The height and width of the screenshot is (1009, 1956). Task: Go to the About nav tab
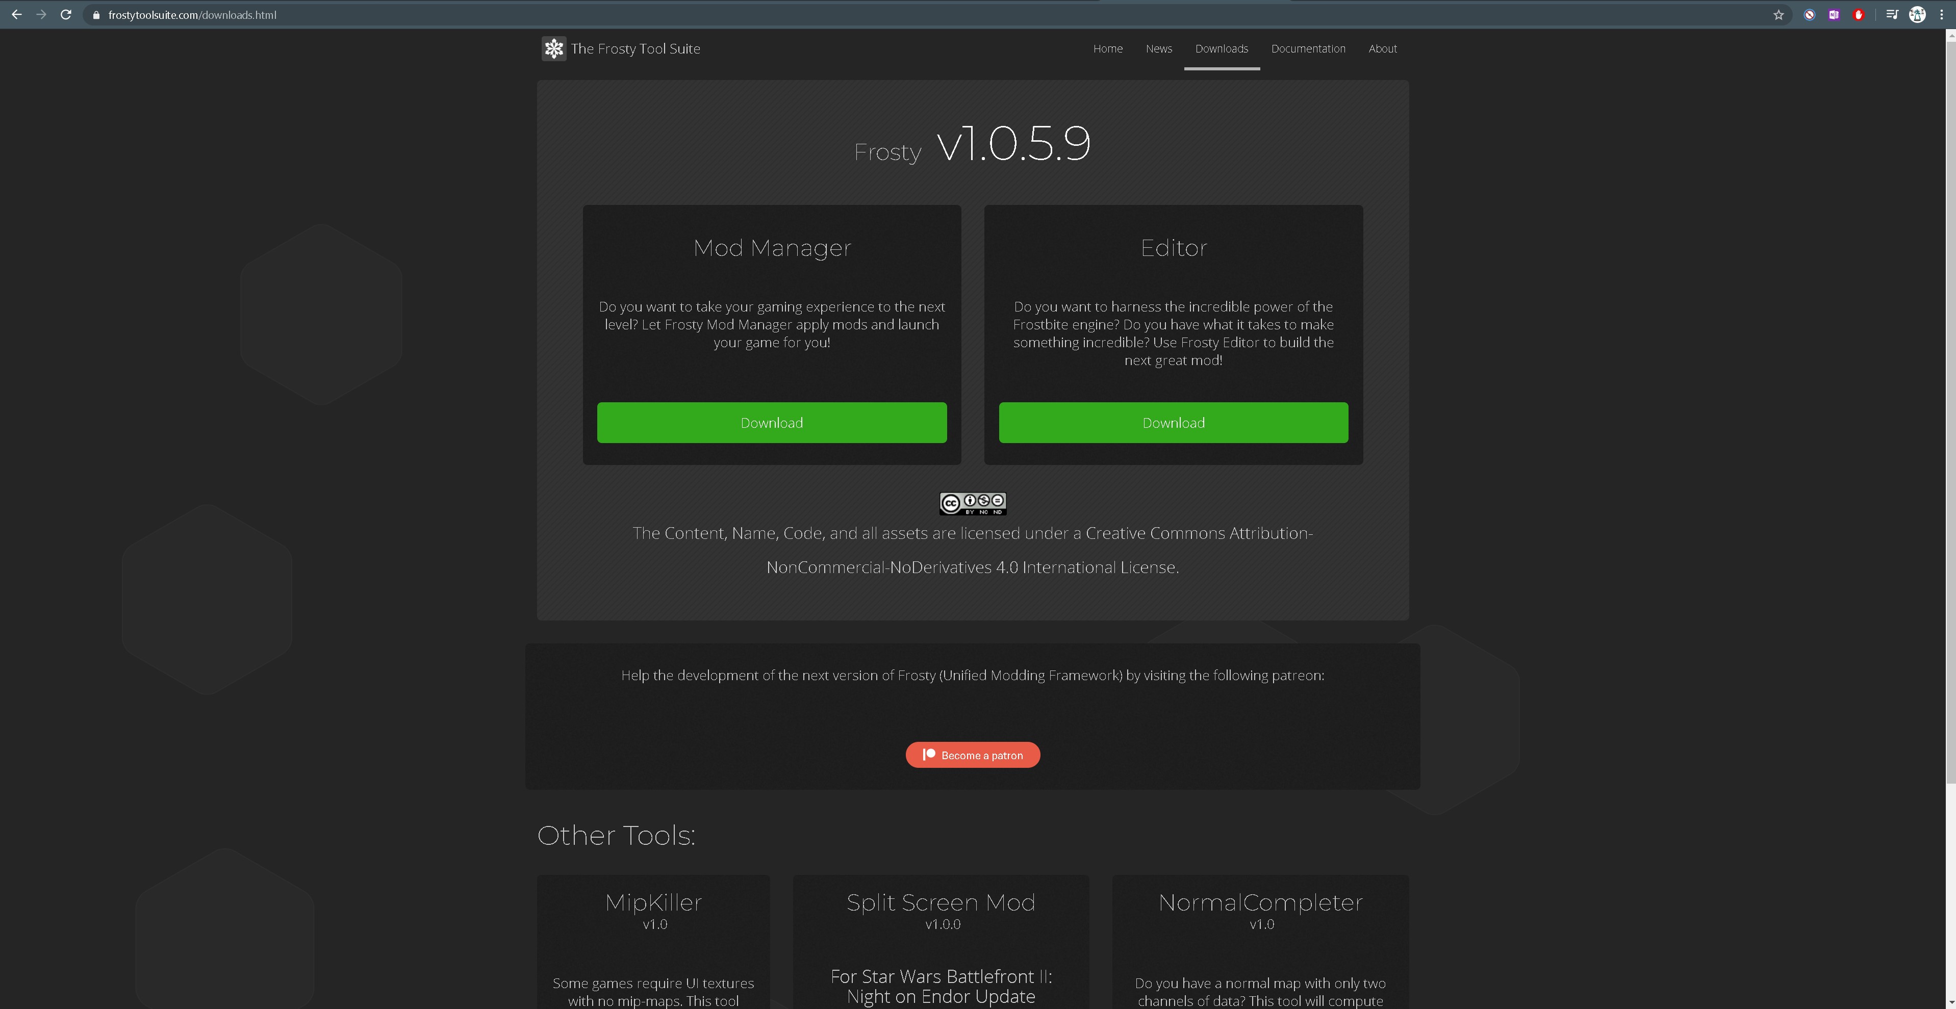coord(1382,48)
